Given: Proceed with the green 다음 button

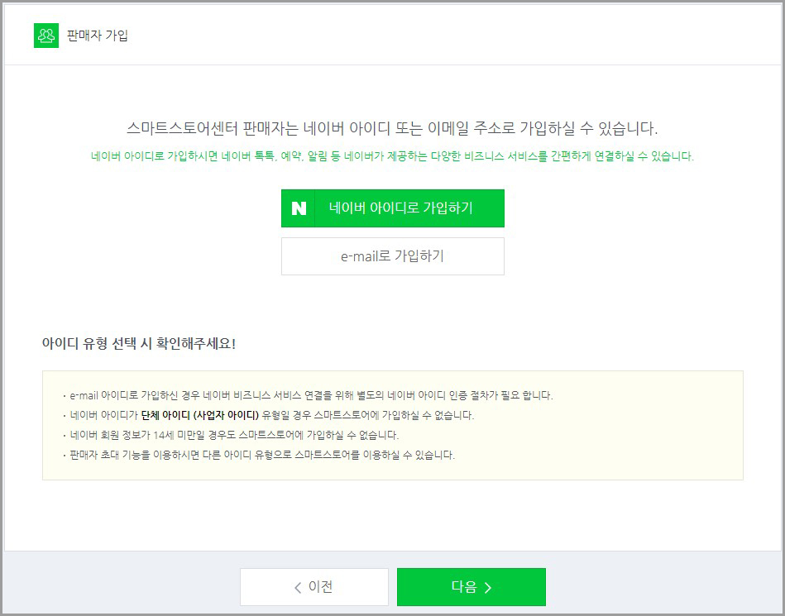Looking at the screenshot, I should tap(471, 587).
